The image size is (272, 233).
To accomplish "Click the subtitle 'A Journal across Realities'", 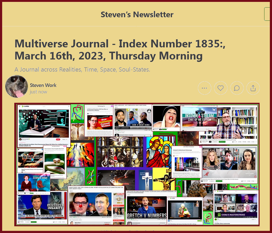I will coord(82,69).
